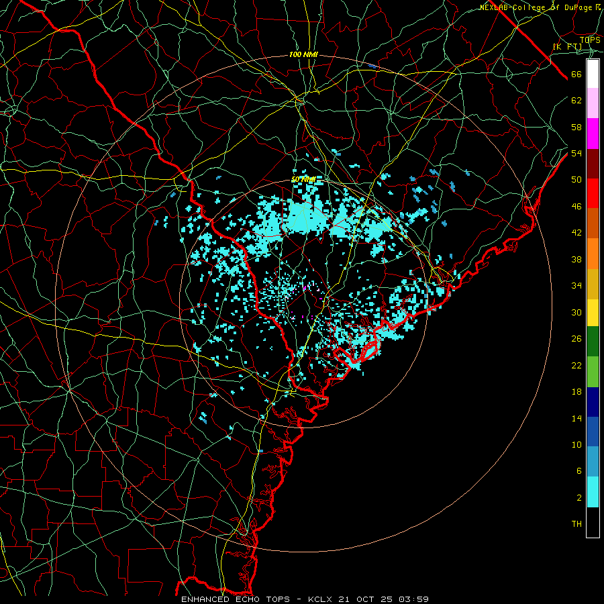The width and height of the screenshot is (604, 604).
Task: Click the 38 legend value
Action: tap(576, 259)
